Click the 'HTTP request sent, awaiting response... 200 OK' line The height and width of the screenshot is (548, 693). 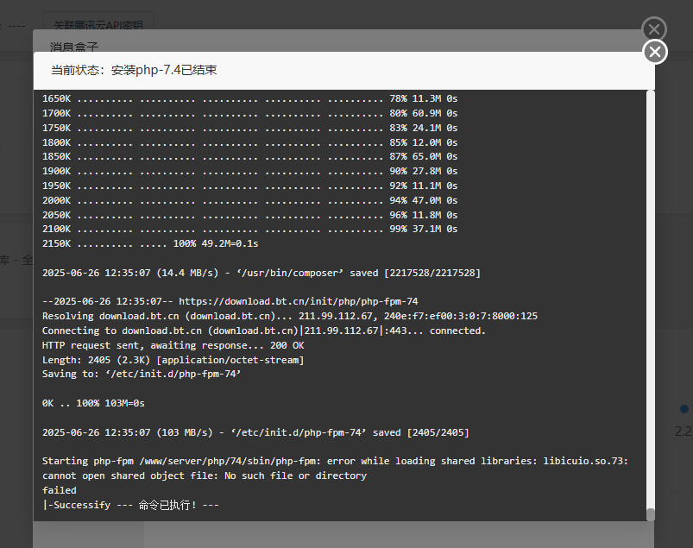(x=173, y=345)
